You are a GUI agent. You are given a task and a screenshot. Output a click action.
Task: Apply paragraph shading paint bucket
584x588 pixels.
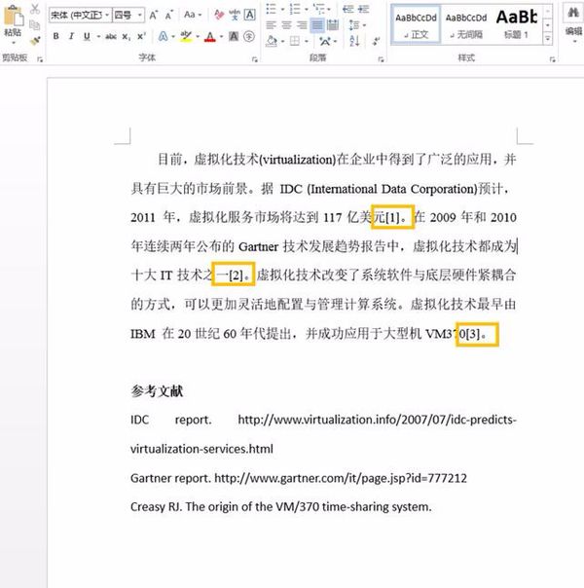[271, 41]
